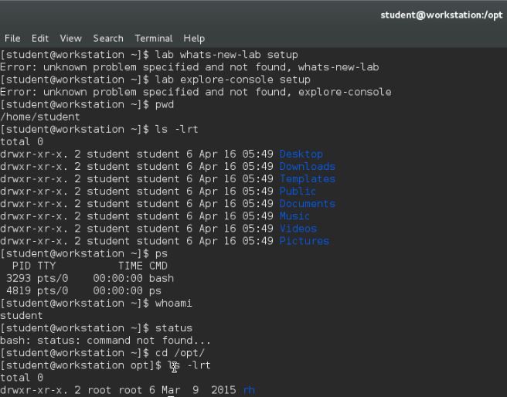Open the Help menu
The width and height of the screenshot is (507, 397).
click(194, 38)
